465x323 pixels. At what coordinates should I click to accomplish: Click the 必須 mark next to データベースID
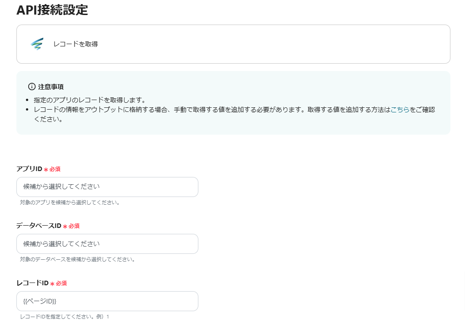click(x=71, y=226)
